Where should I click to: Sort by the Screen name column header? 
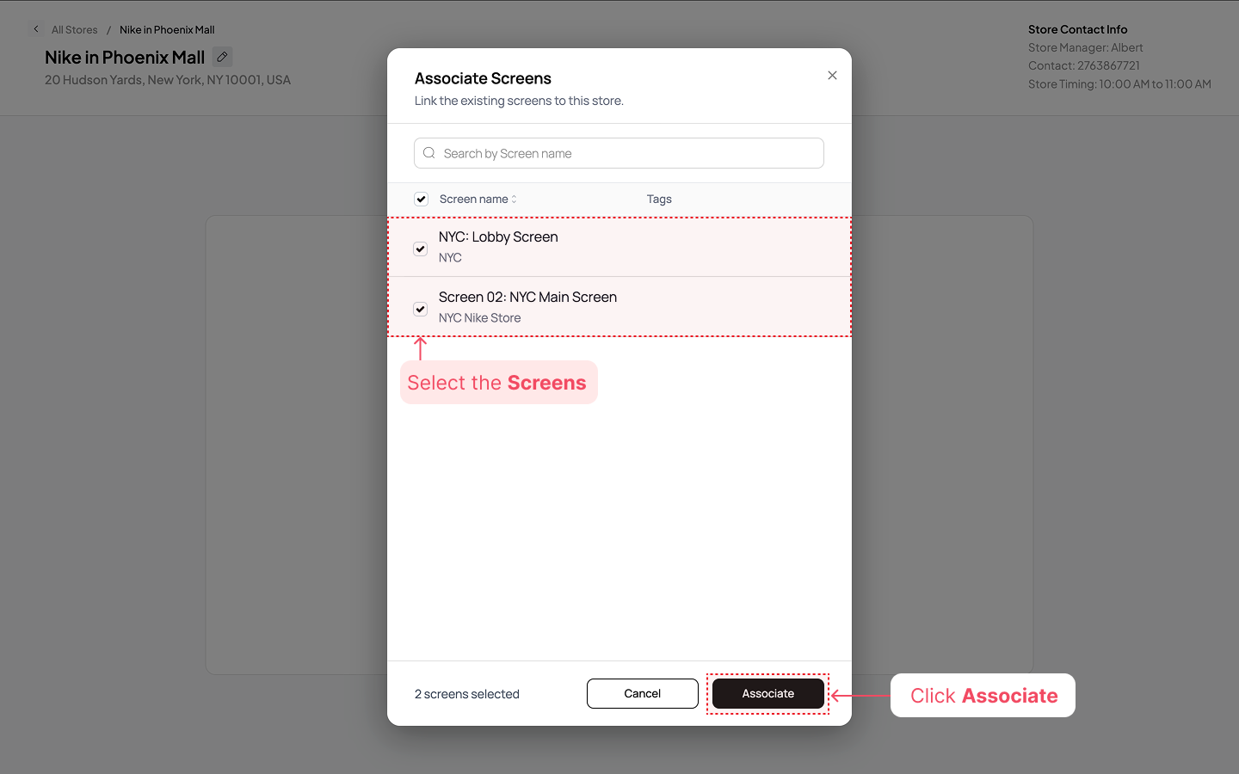pos(473,200)
